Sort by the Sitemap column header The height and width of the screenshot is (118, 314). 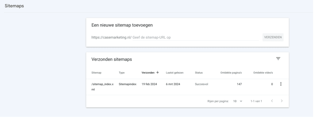click(96, 73)
